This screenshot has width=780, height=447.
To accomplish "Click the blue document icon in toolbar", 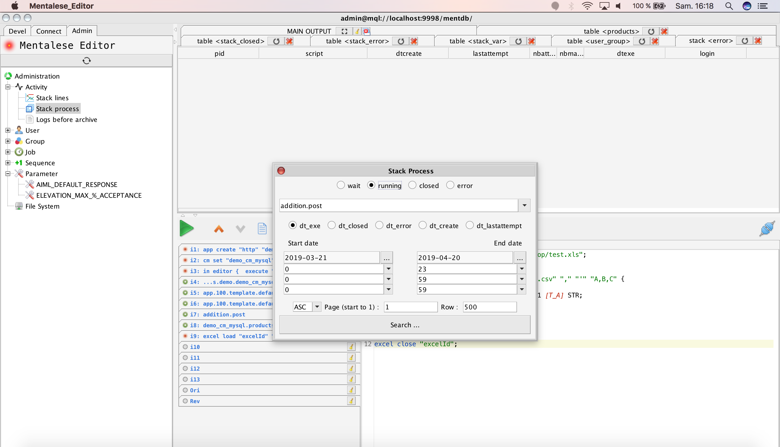I will coord(262,229).
